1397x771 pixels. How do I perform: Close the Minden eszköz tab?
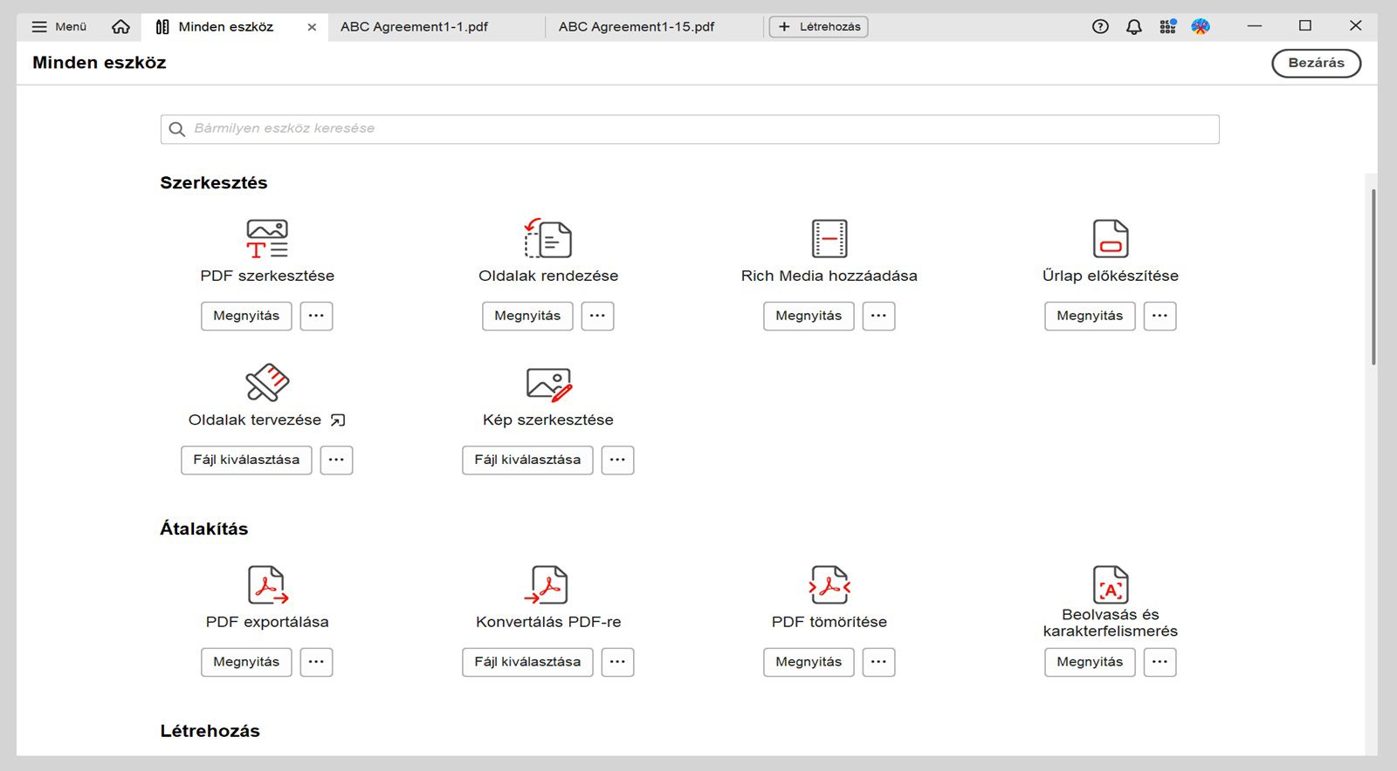312,27
